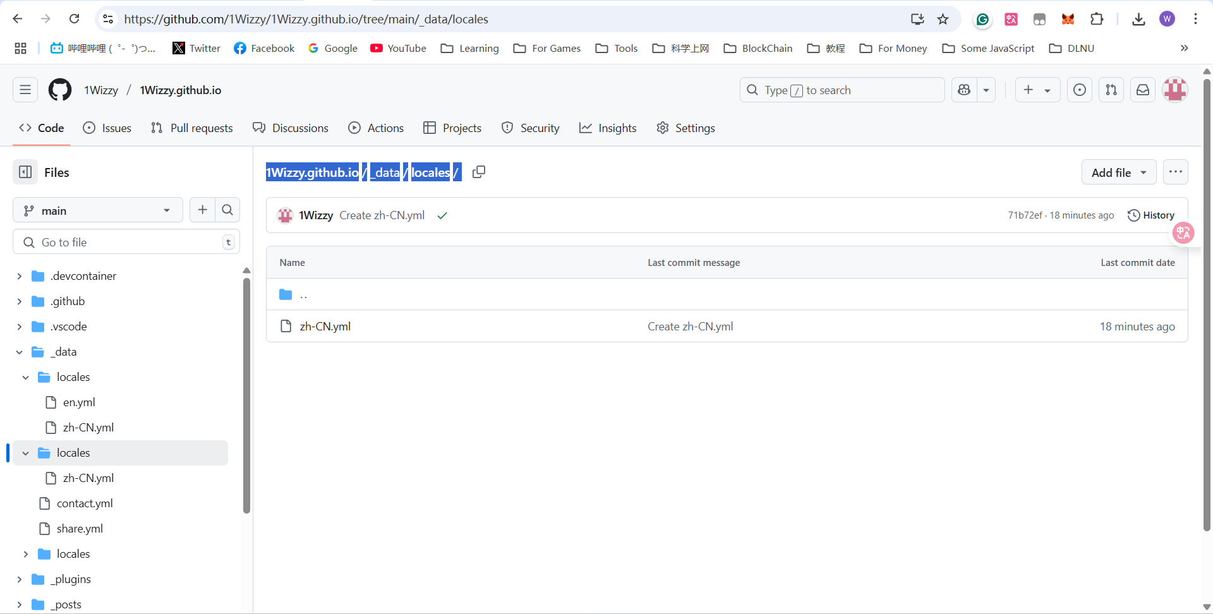
Task: Expand the _plugins folder
Action: click(19, 579)
